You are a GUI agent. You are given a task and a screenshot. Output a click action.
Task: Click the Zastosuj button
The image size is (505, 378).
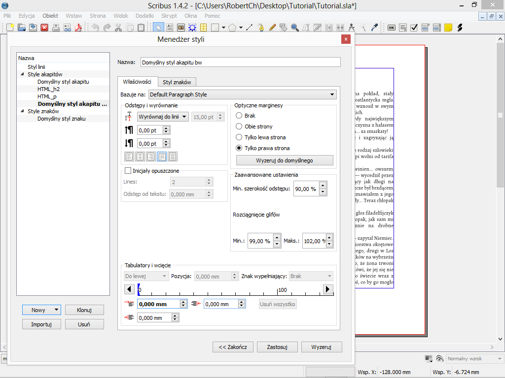click(277, 347)
